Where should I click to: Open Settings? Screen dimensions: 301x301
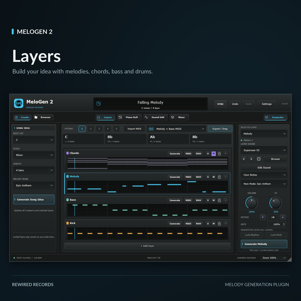[267, 104]
